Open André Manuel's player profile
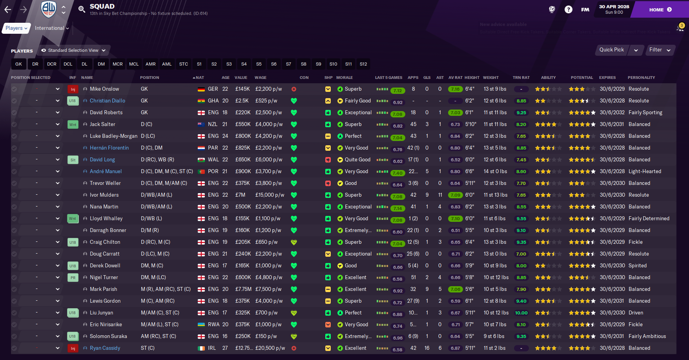Screen dimensions: 689x360 [106, 172]
